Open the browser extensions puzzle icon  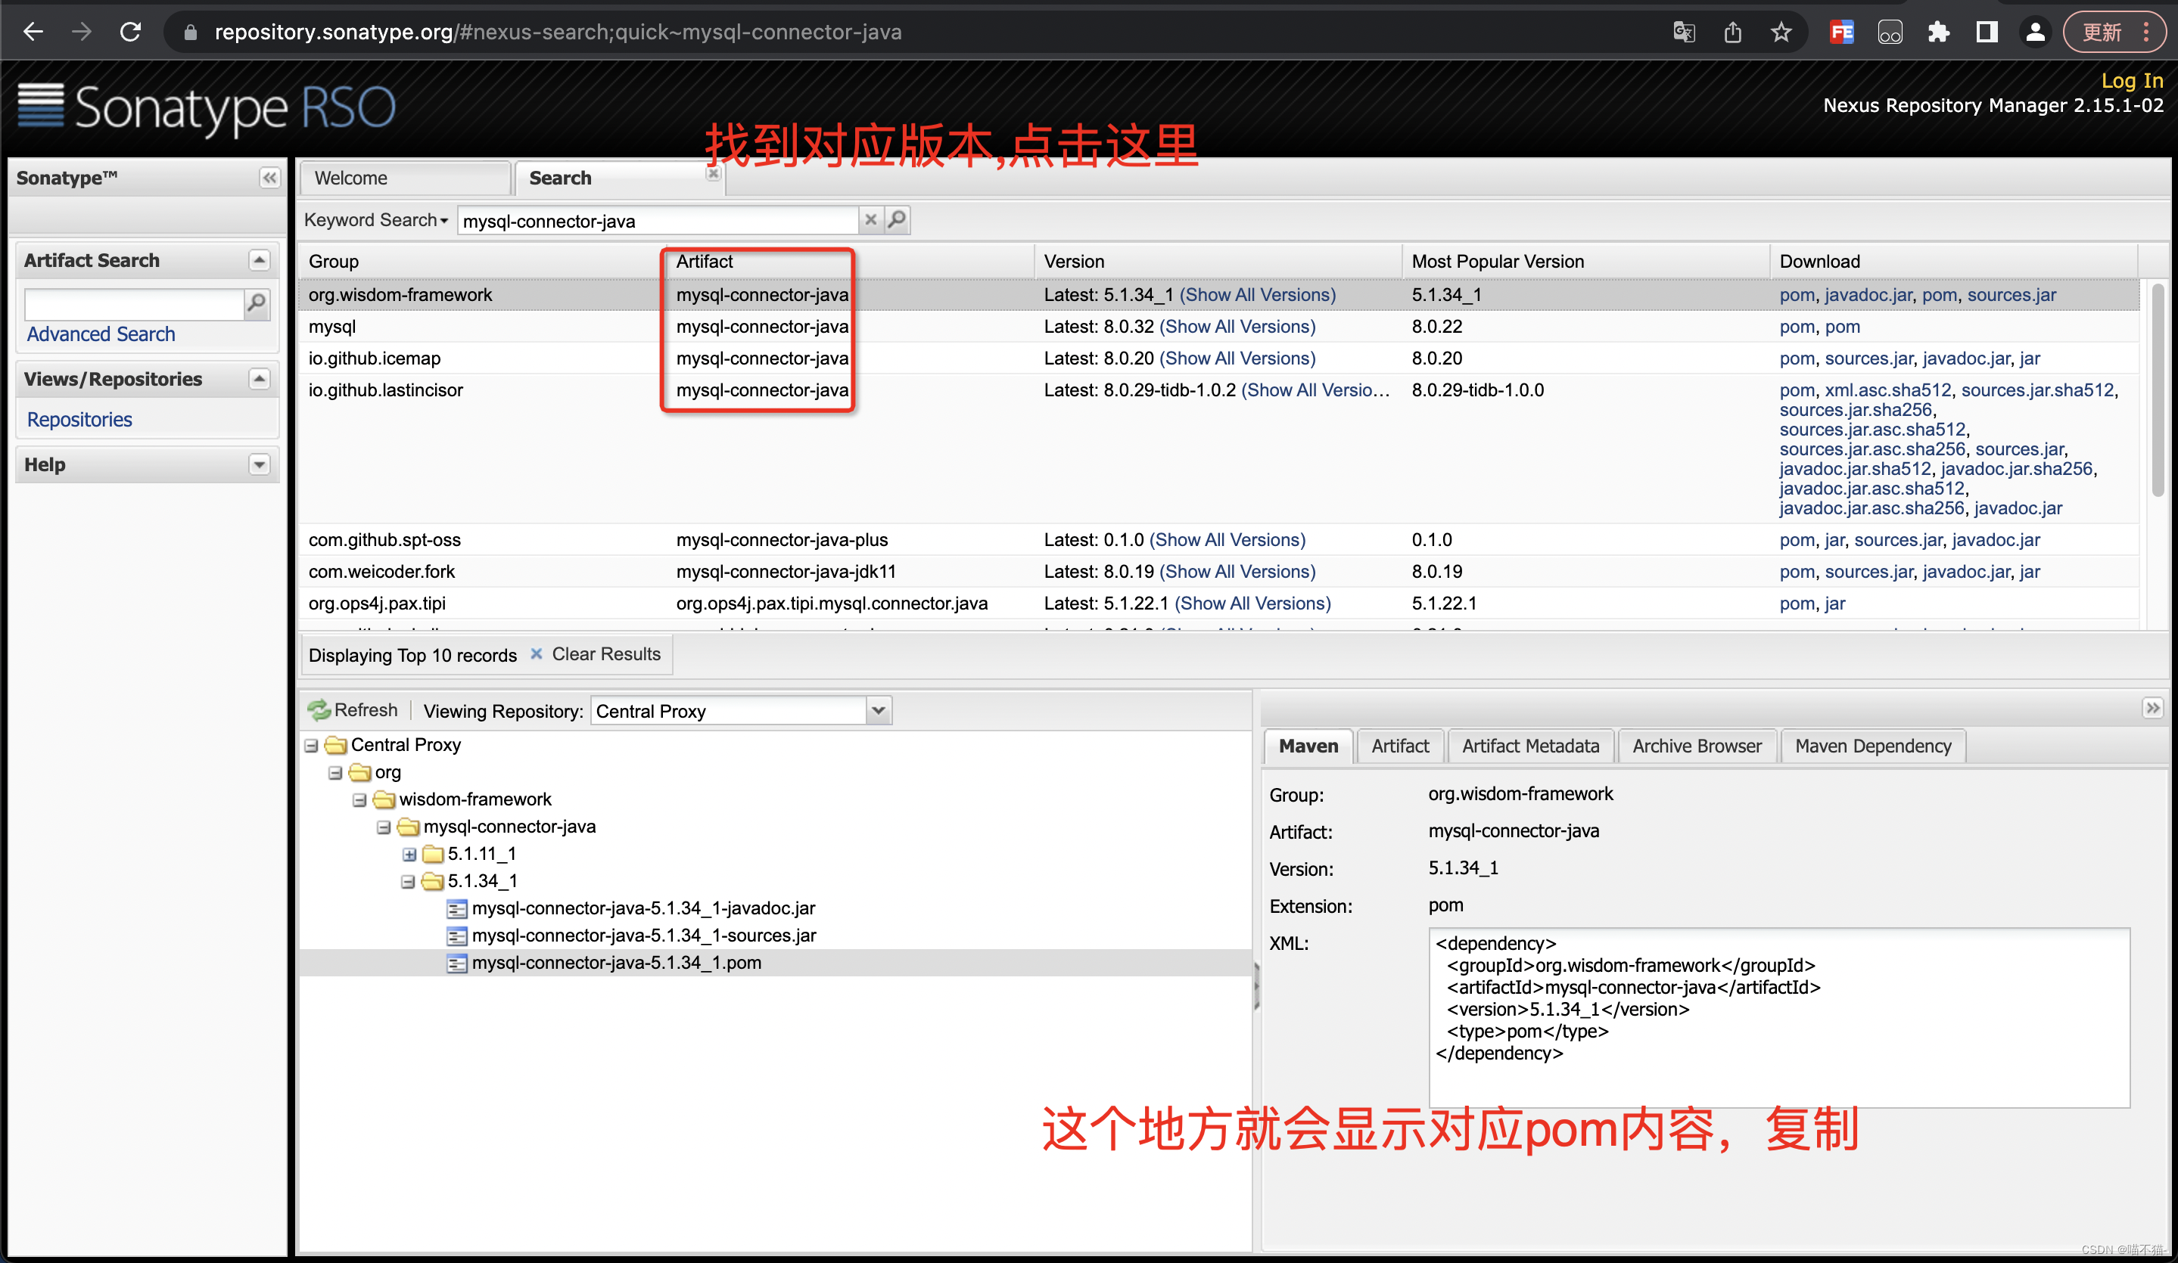(x=1939, y=33)
